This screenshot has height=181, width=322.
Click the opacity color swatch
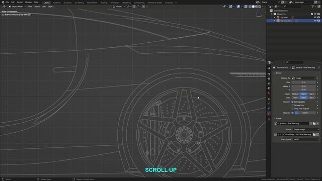296,113
